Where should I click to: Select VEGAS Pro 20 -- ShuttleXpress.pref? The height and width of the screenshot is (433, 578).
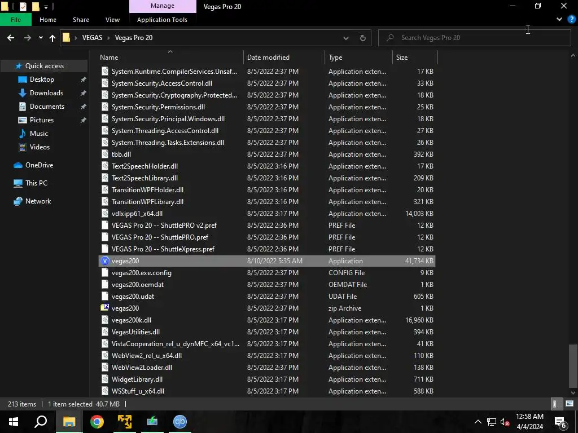tap(267, 249)
